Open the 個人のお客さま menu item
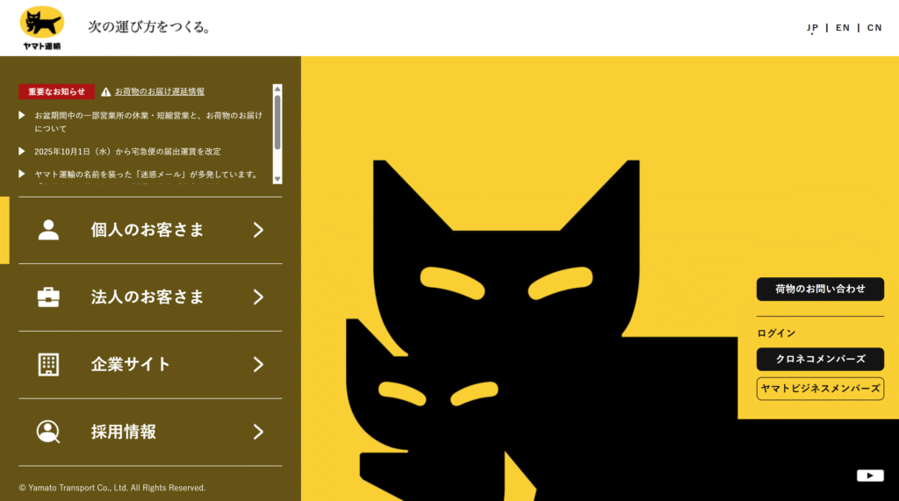Viewport: 899px width, 501px height. (x=150, y=230)
